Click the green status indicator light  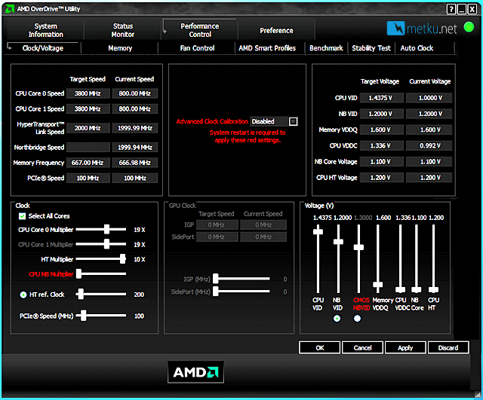click(x=469, y=27)
